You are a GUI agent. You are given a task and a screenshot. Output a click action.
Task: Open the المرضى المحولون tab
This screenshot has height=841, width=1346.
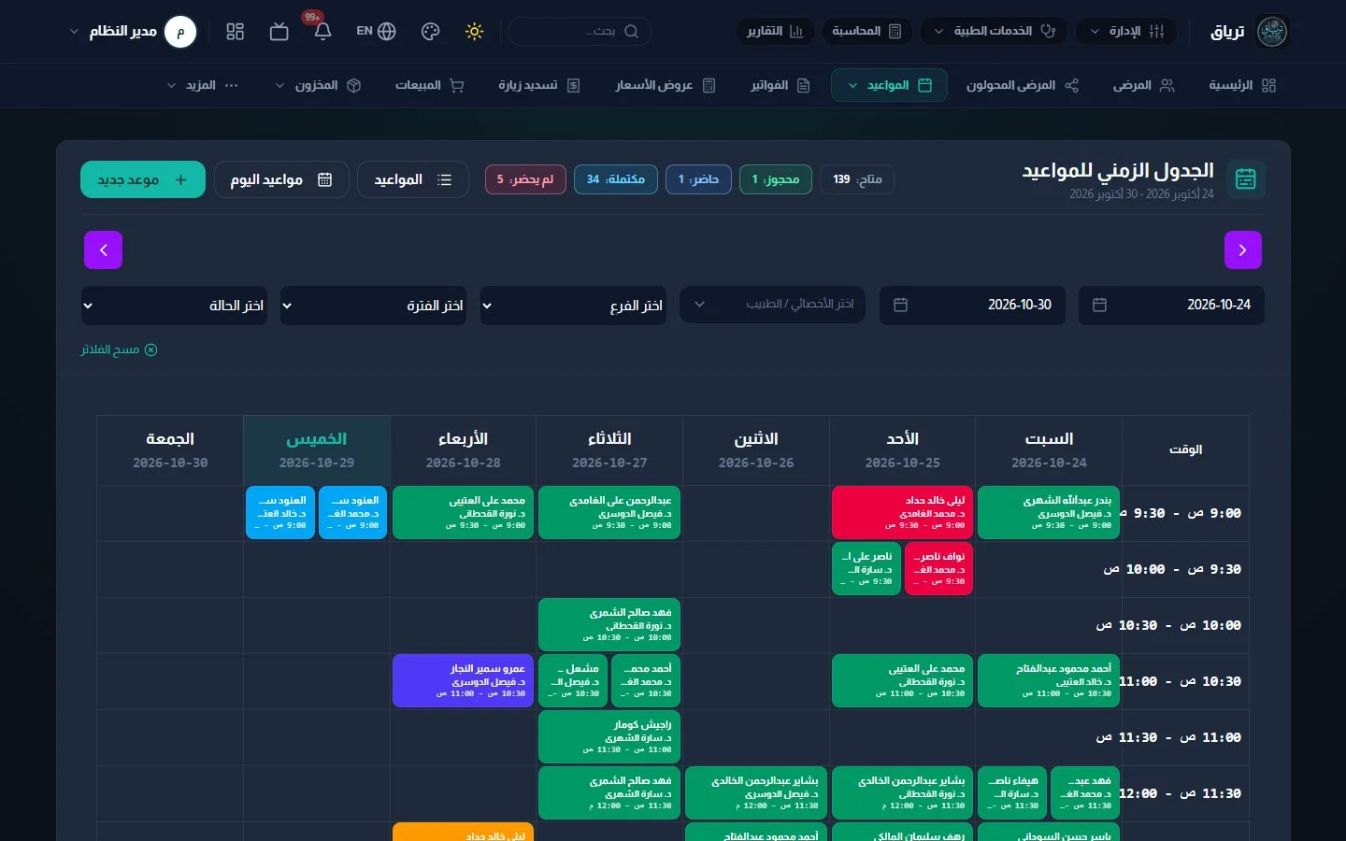tap(1023, 85)
